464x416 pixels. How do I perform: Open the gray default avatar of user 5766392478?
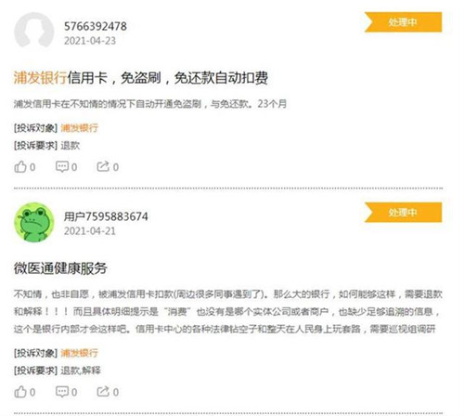tap(34, 32)
